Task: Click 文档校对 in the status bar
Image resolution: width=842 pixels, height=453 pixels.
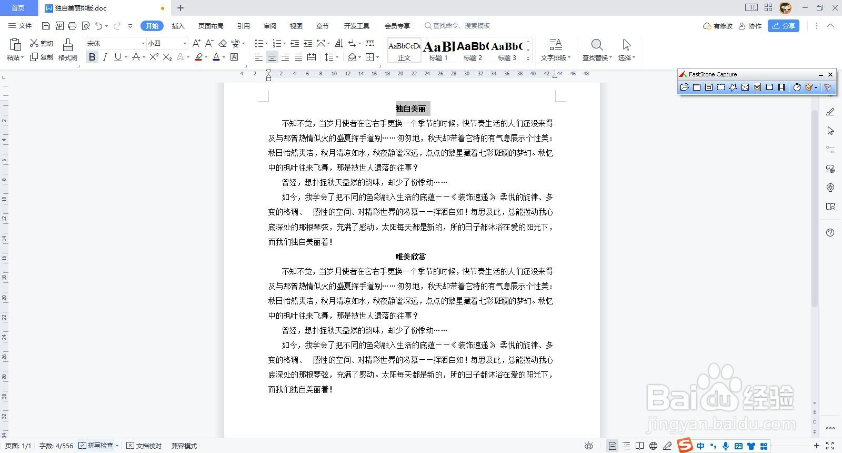Action: pyautogui.click(x=144, y=446)
